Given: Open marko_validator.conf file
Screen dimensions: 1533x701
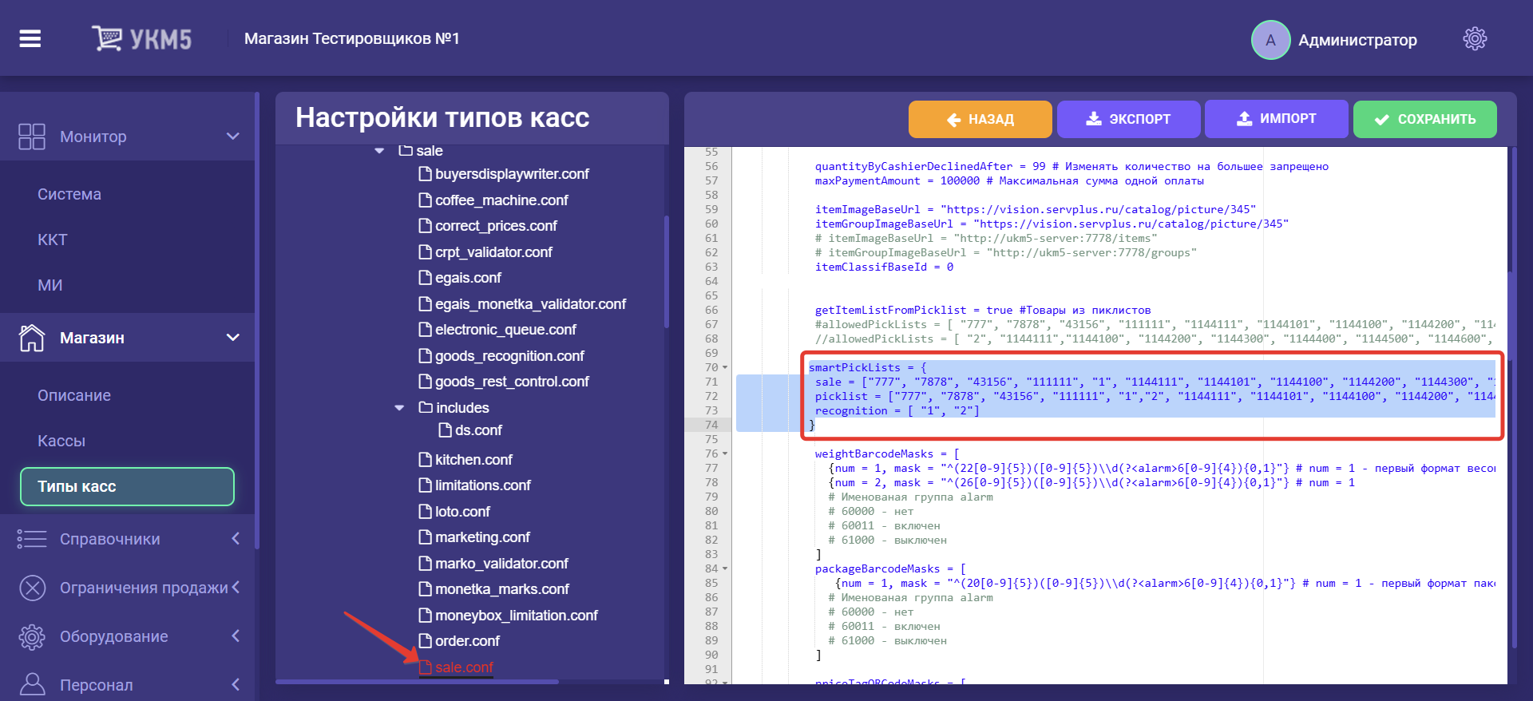Looking at the screenshot, I should (x=501, y=564).
